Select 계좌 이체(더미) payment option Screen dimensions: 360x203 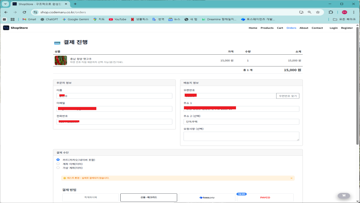click(58, 164)
